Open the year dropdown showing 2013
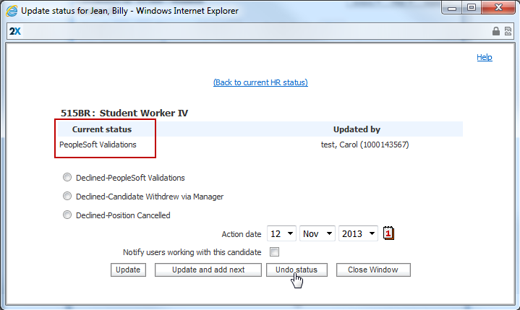The width and height of the screenshot is (520, 310). click(358, 234)
